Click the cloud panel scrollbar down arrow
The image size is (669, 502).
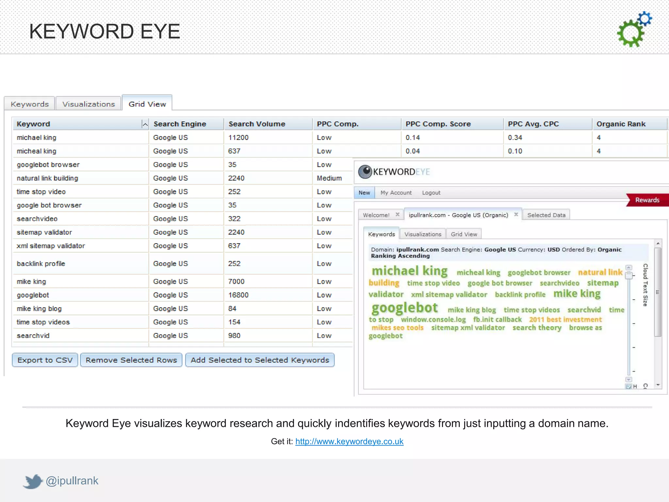(x=658, y=385)
